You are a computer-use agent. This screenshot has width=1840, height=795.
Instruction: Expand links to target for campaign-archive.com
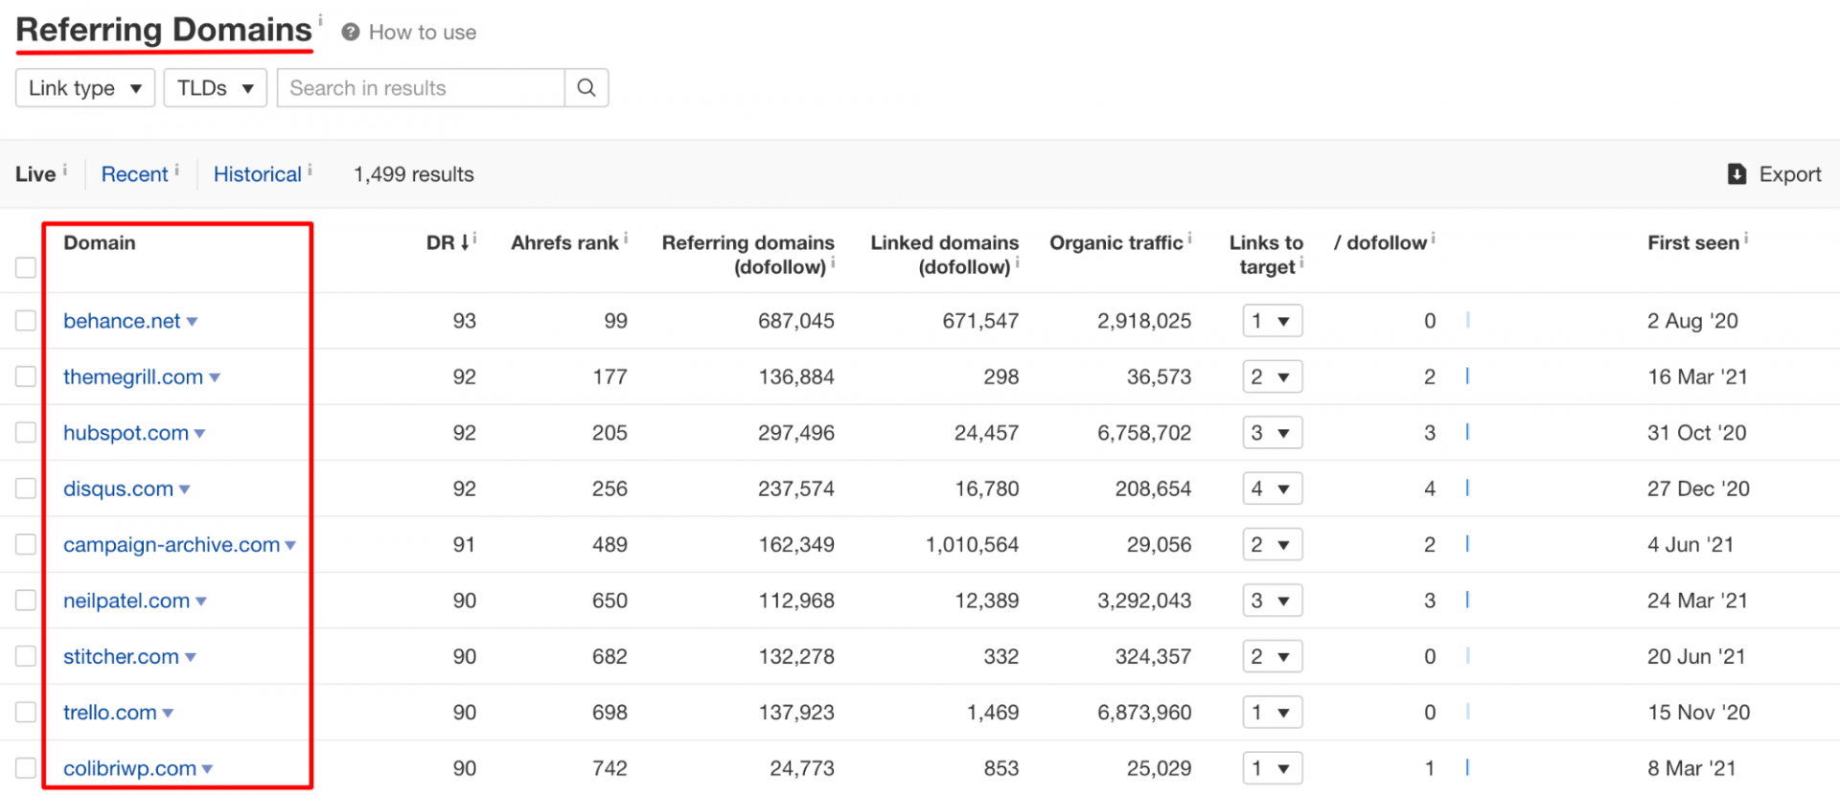(1273, 544)
